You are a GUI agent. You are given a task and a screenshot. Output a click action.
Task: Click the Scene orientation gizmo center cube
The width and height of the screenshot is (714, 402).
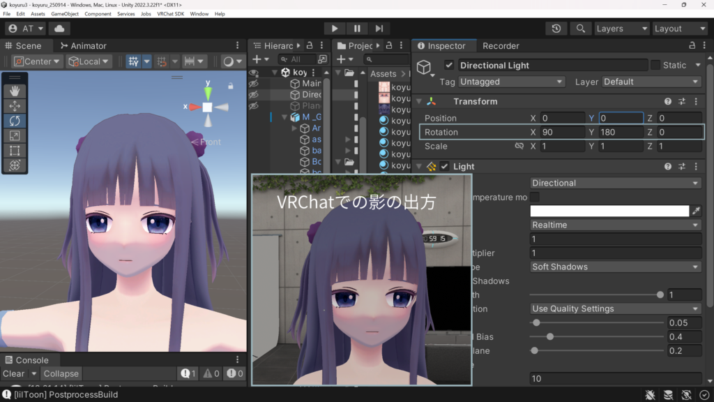click(207, 107)
